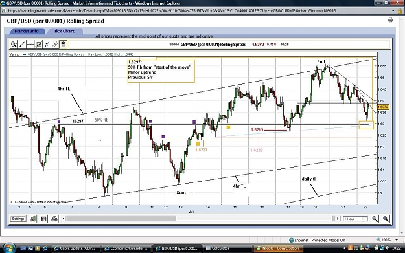Zoom in chart with plus magnifier

(386, 219)
